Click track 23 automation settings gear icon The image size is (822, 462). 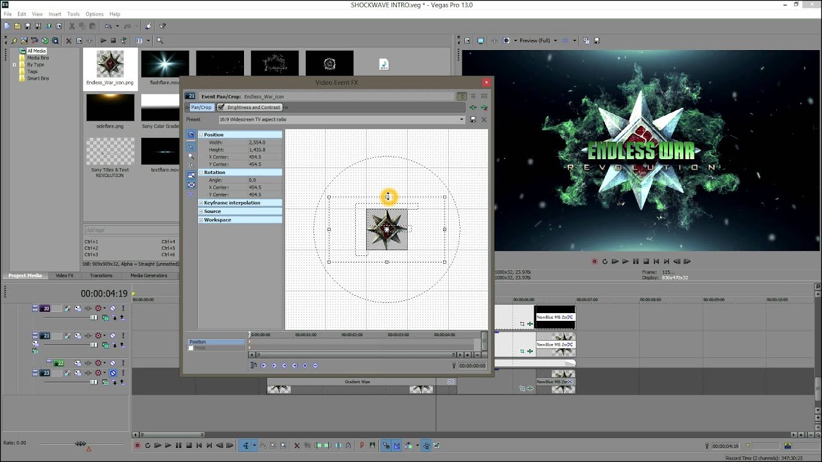click(98, 373)
